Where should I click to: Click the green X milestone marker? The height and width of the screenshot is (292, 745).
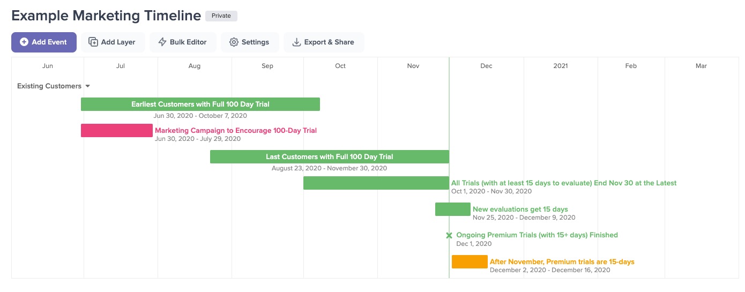449,235
